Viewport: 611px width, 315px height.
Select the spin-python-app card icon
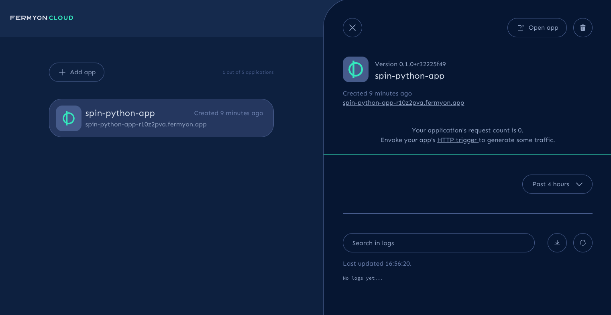pyautogui.click(x=68, y=118)
